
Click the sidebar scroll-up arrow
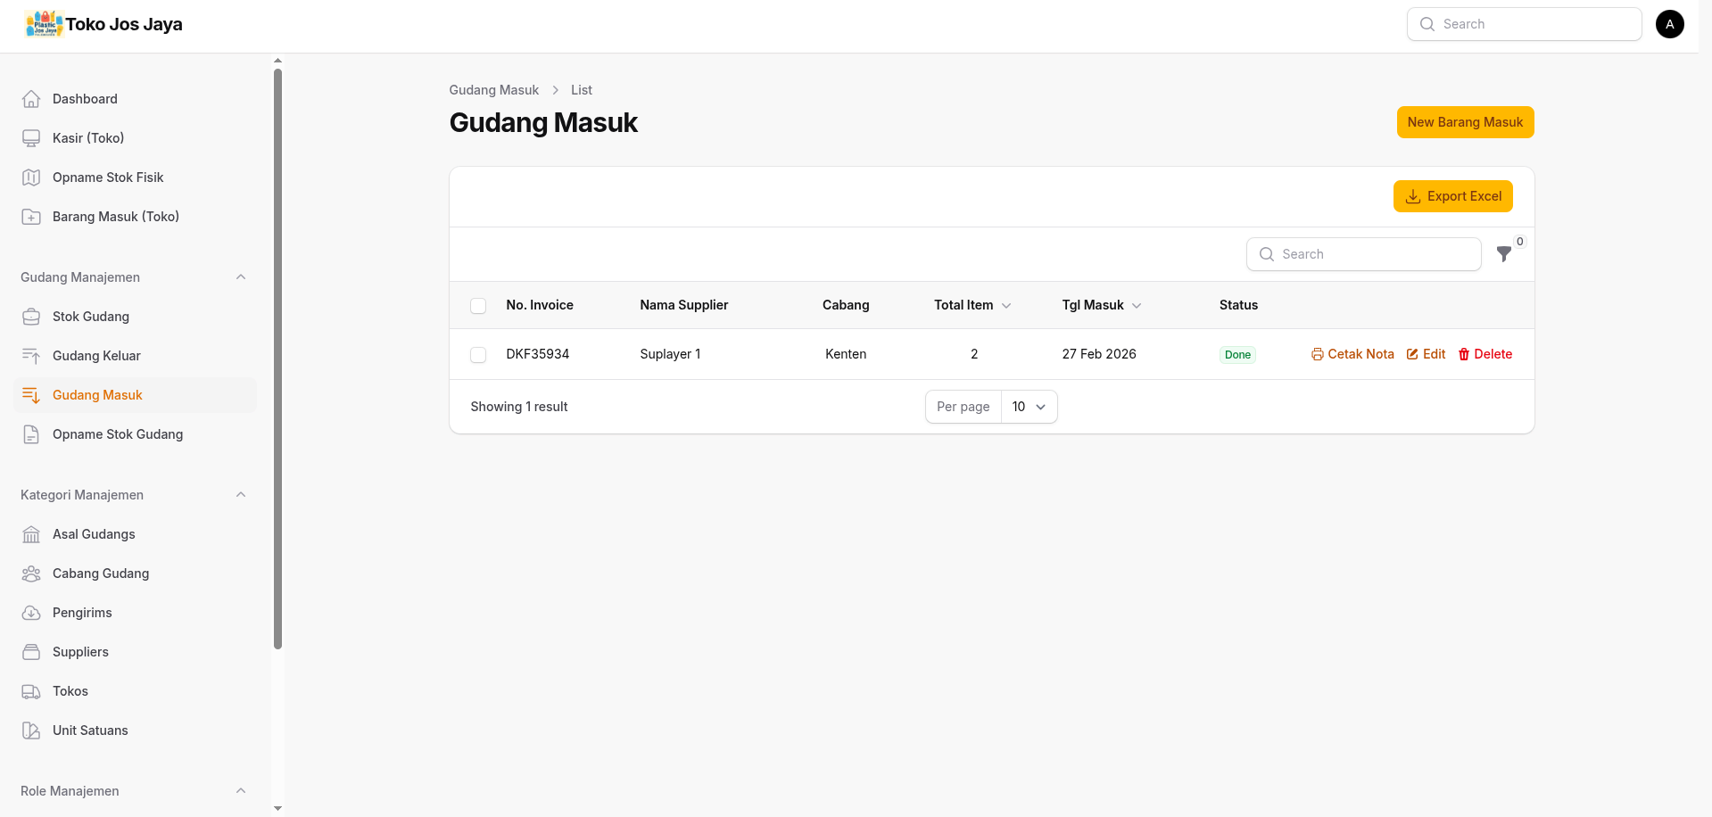pyautogui.click(x=277, y=61)
